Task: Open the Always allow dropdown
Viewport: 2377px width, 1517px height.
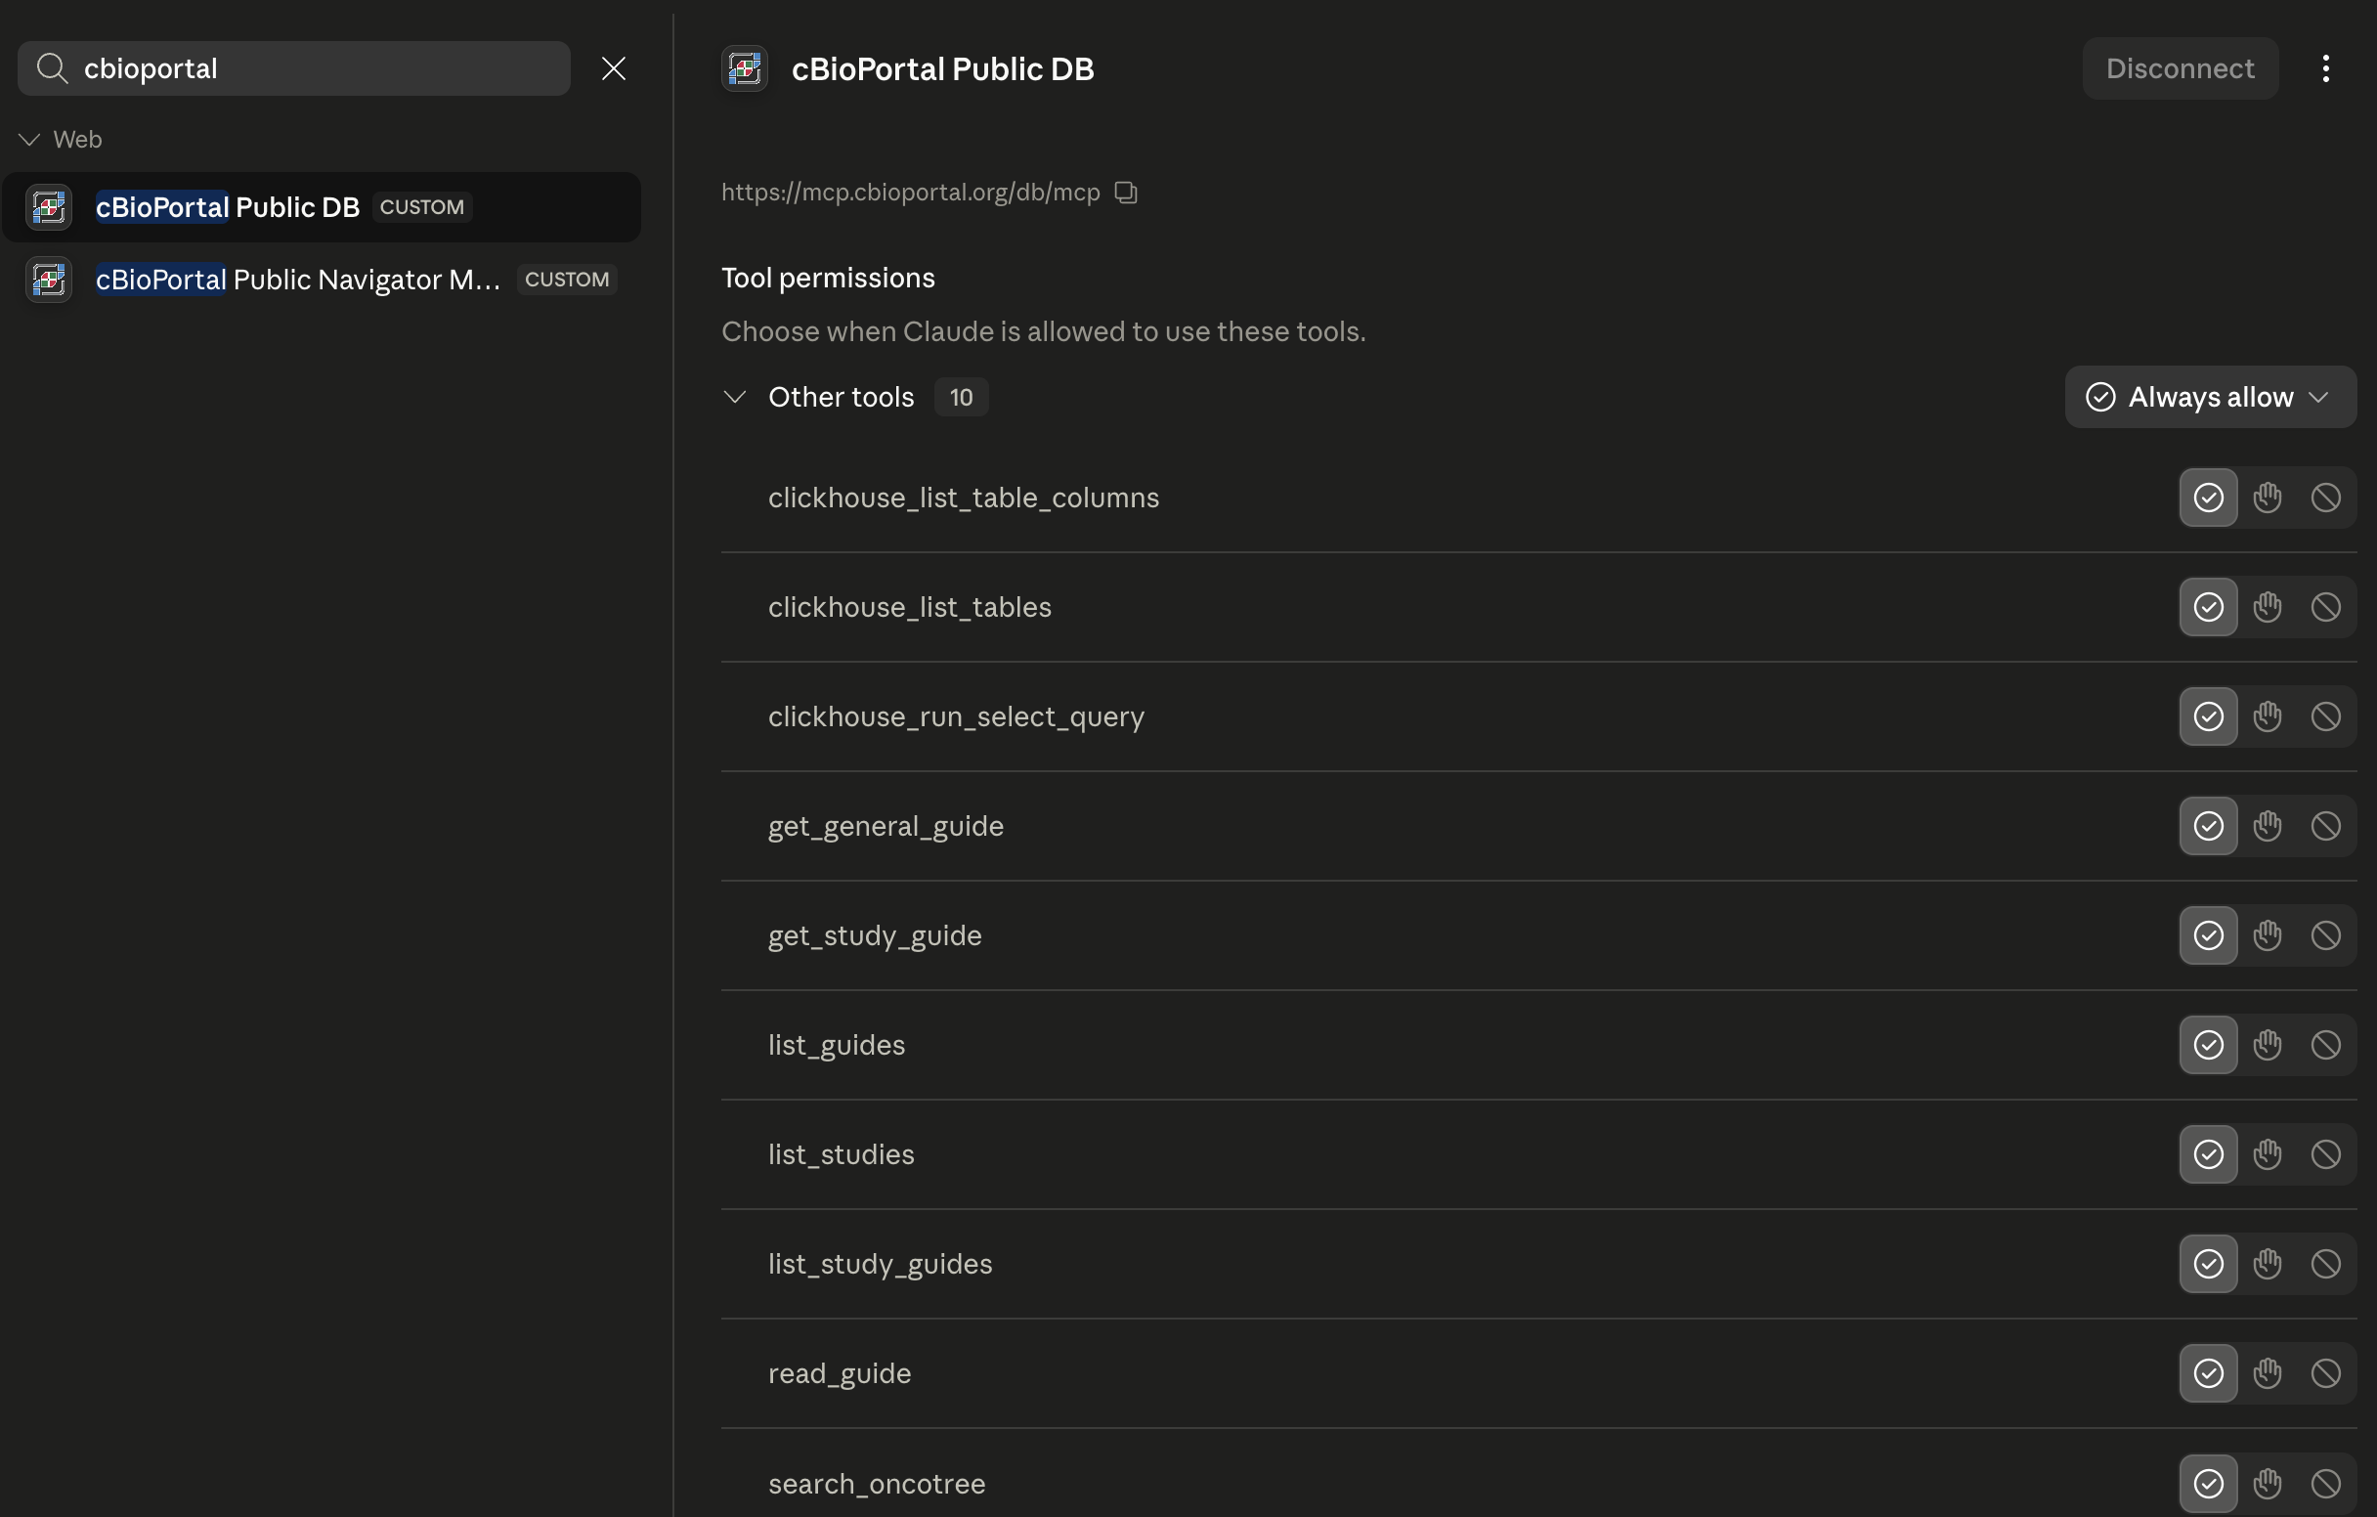Action: pos(2210,397)
